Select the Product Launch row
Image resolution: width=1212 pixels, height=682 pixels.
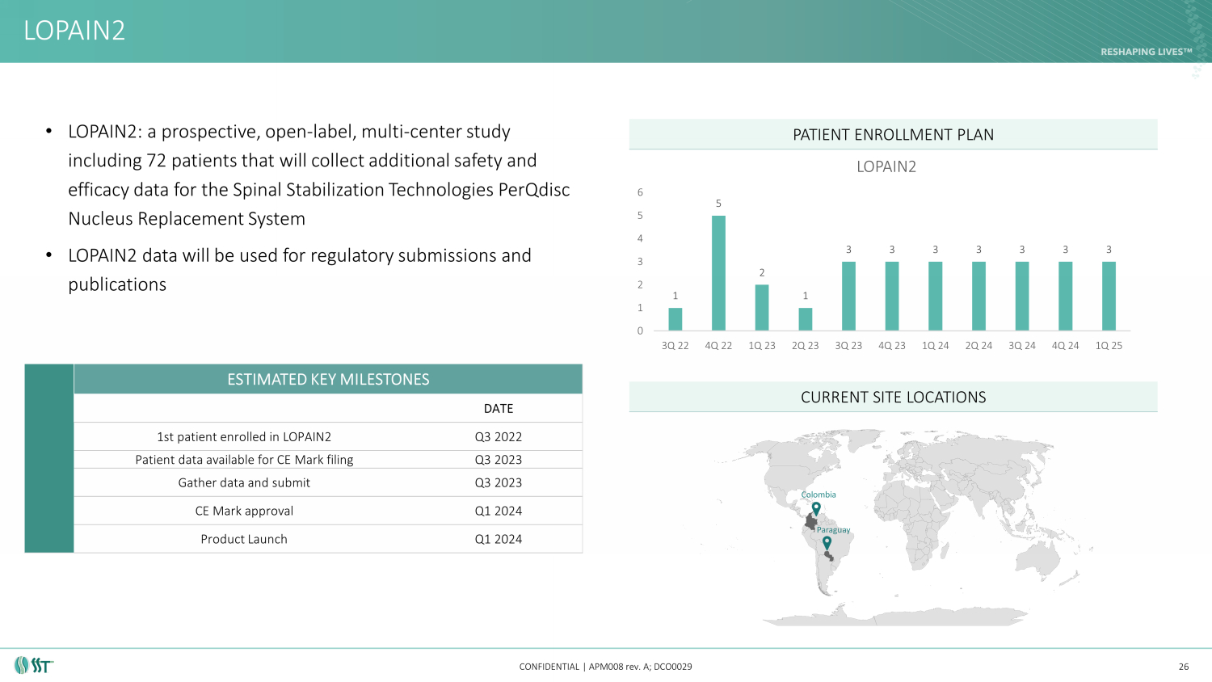click(328, 539)
